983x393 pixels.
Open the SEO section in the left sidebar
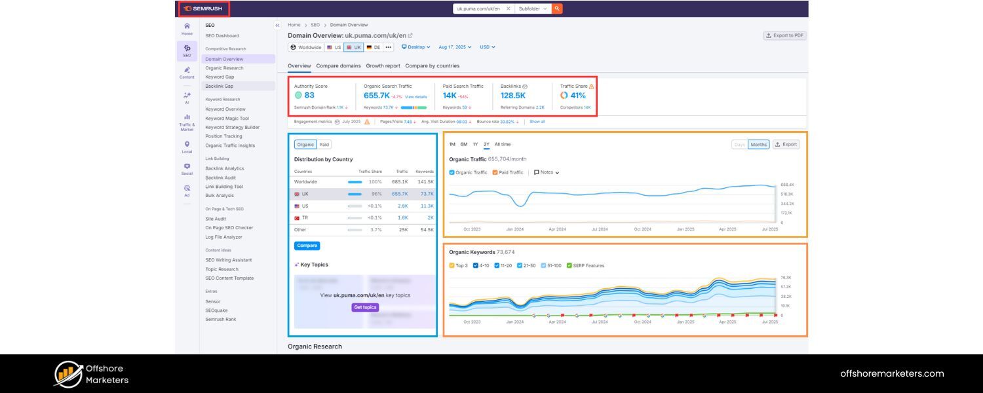coord(187,49)
